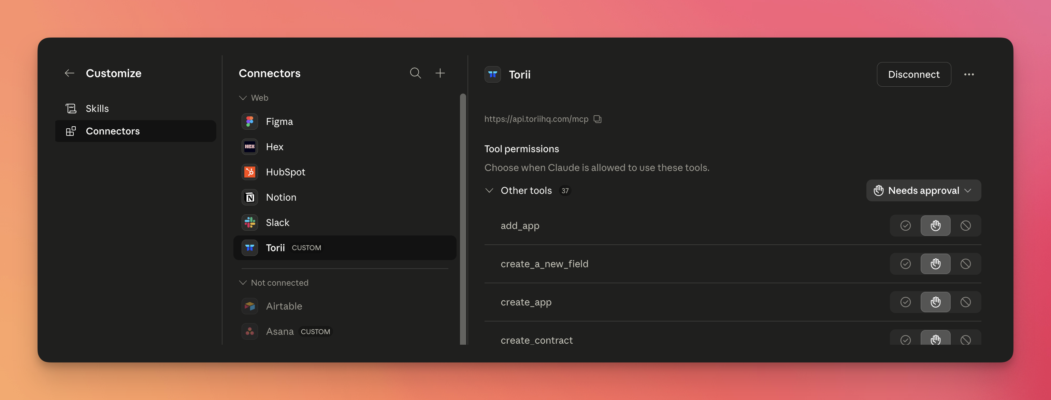Click the Slack connector logo icon
This screenshot has height=400, width=1051.
[x=250, y=223]
